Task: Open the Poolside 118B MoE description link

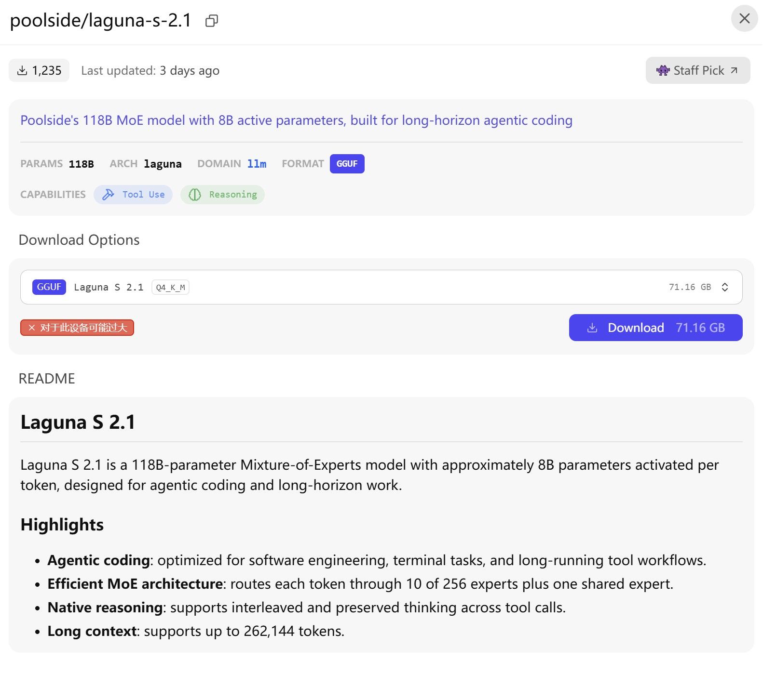Action: pos(296,120)
